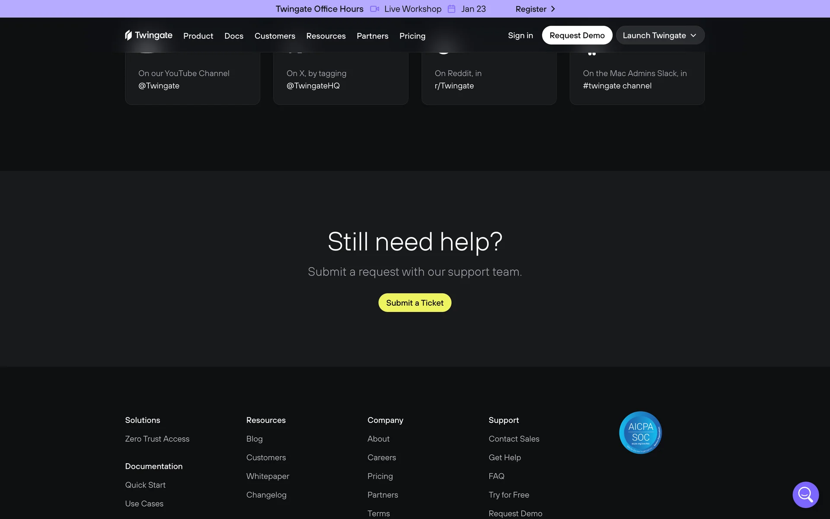The image size is (830, 519).
Task: Go to Docs in the navigation bar
Action: point(233,36)
